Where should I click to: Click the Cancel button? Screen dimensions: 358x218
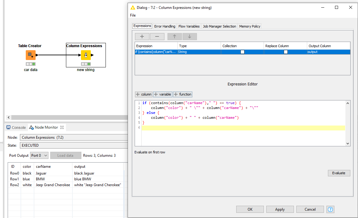310,209
